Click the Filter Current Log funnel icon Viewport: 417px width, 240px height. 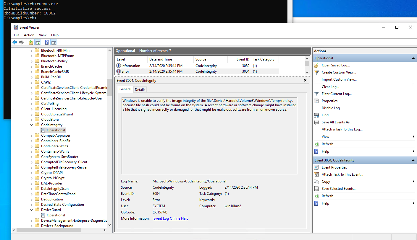[x=316, y=94]
